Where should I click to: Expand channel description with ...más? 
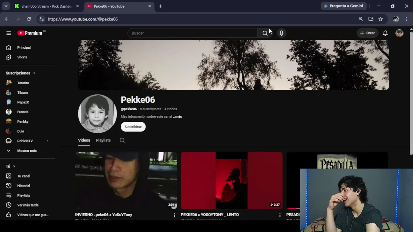point(177,117)
